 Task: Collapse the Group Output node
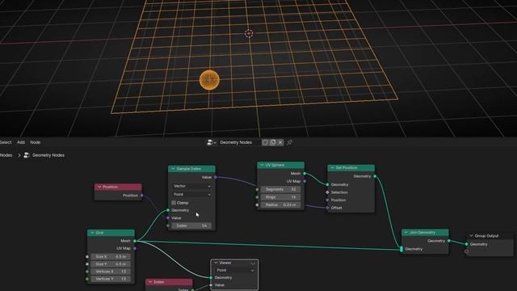(x=471, y=235)
